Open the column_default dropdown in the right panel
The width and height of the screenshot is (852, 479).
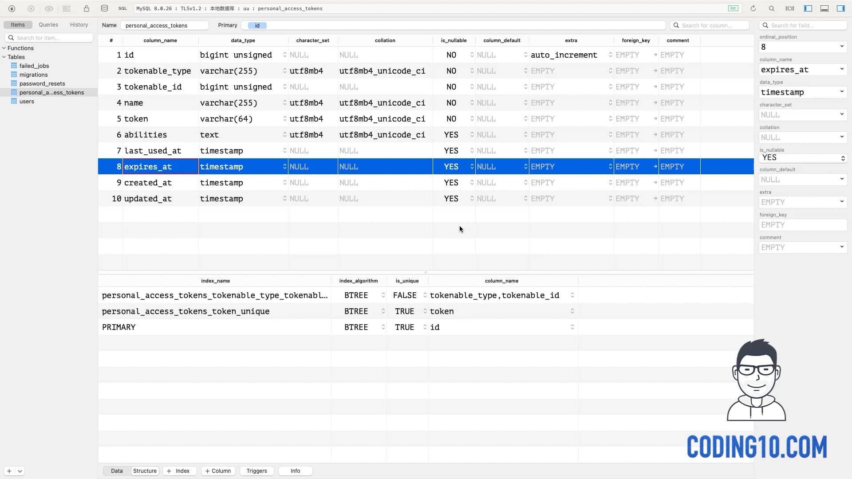pyautogui.click(x=841, y=179)
